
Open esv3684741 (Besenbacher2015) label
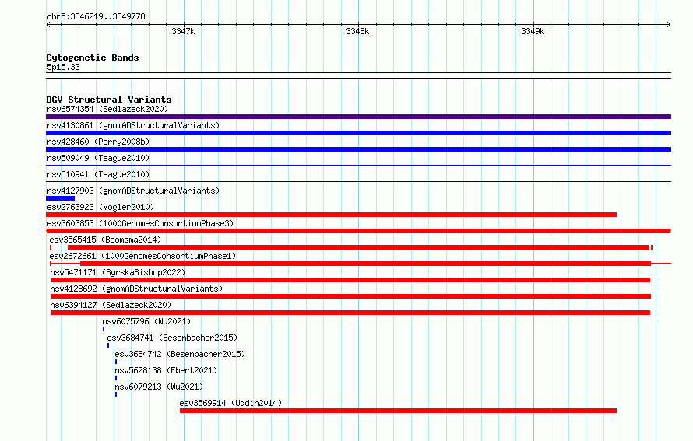tap(172, 338)
